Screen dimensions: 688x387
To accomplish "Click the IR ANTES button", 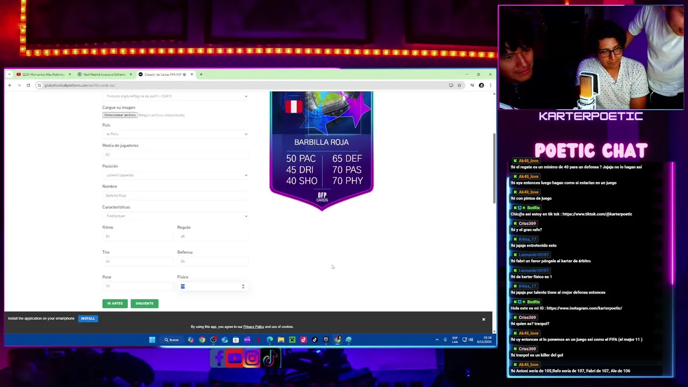I will (115, 303).
